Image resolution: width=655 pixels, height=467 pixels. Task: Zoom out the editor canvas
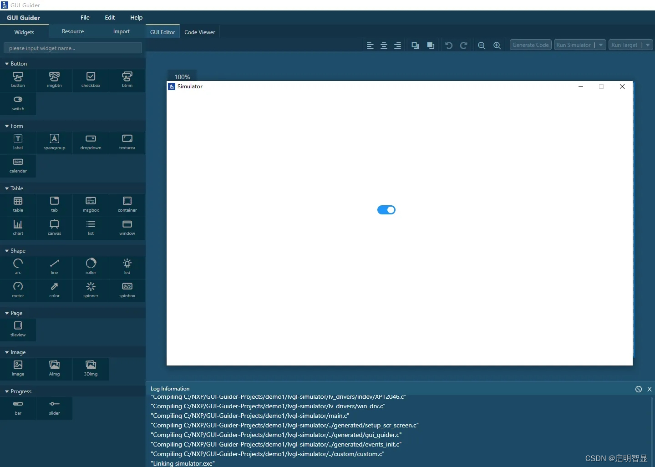point(482,46)
